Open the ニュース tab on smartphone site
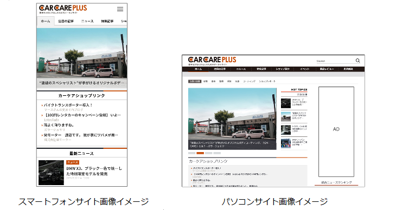This screenshot has height=210, width=396. point(87,21)
